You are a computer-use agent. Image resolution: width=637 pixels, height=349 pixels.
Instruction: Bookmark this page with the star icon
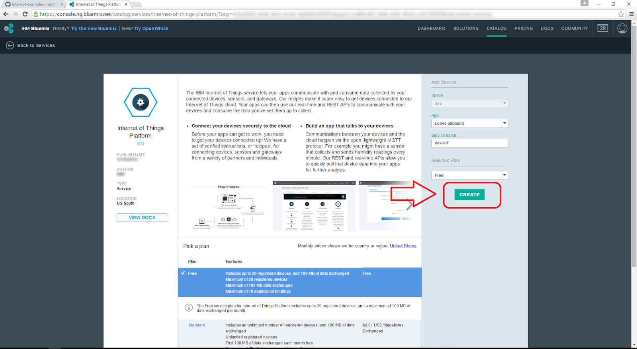[x=621, y=14]
